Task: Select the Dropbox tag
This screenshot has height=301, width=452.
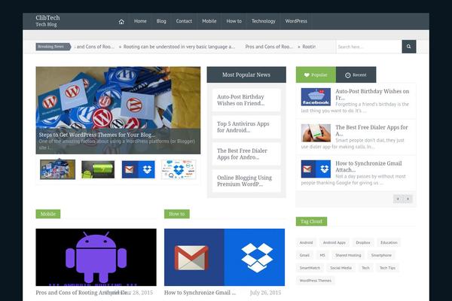Action: tap(363, 242)
